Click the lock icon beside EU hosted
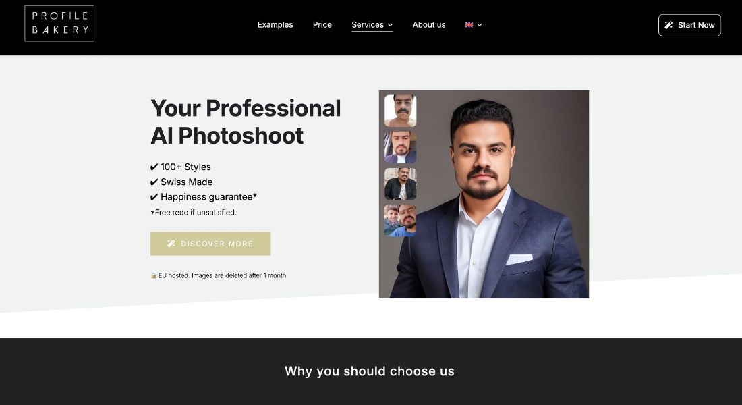Viewport: 742px width, 405px height. [154, 275]
